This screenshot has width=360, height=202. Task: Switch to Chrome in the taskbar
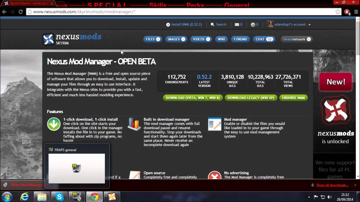94,197
